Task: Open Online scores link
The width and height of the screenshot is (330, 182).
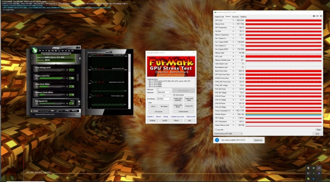Action: point(191,117)
